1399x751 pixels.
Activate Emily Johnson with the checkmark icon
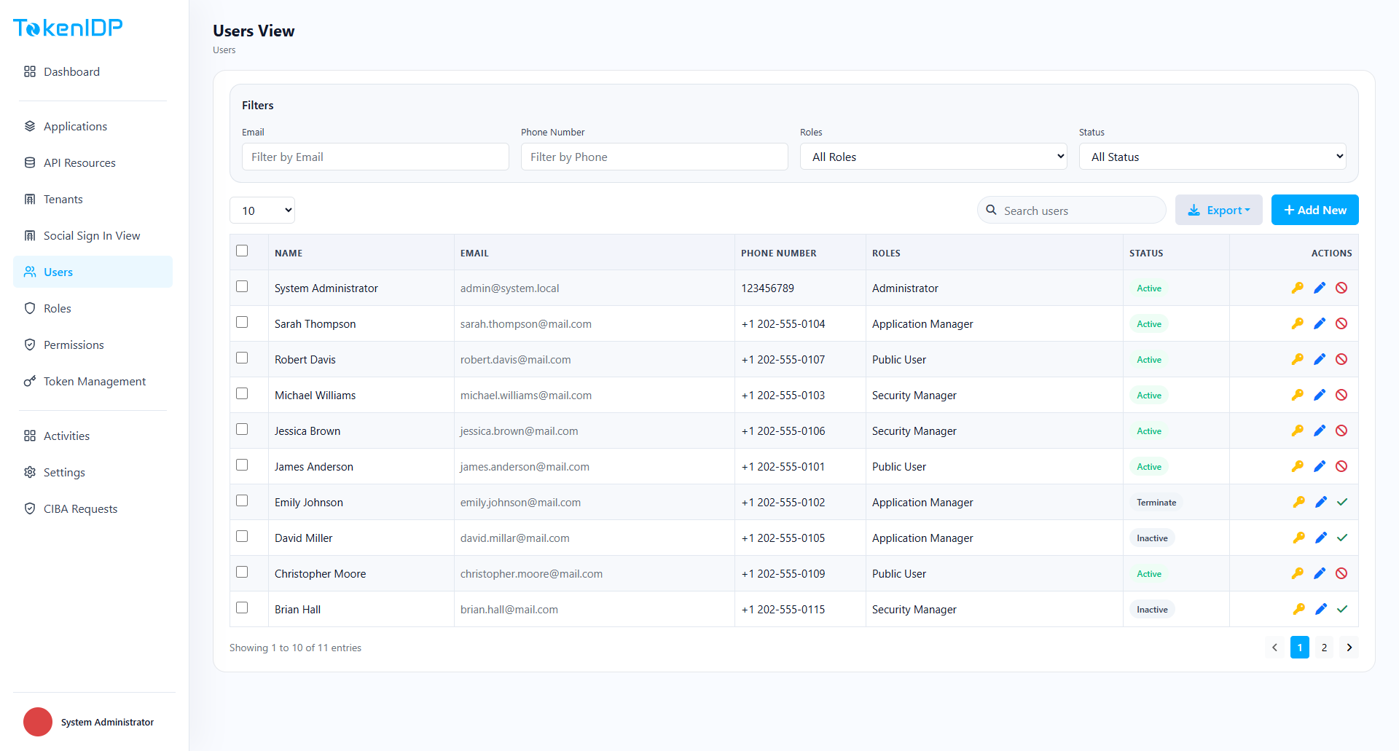point(1342,502)
